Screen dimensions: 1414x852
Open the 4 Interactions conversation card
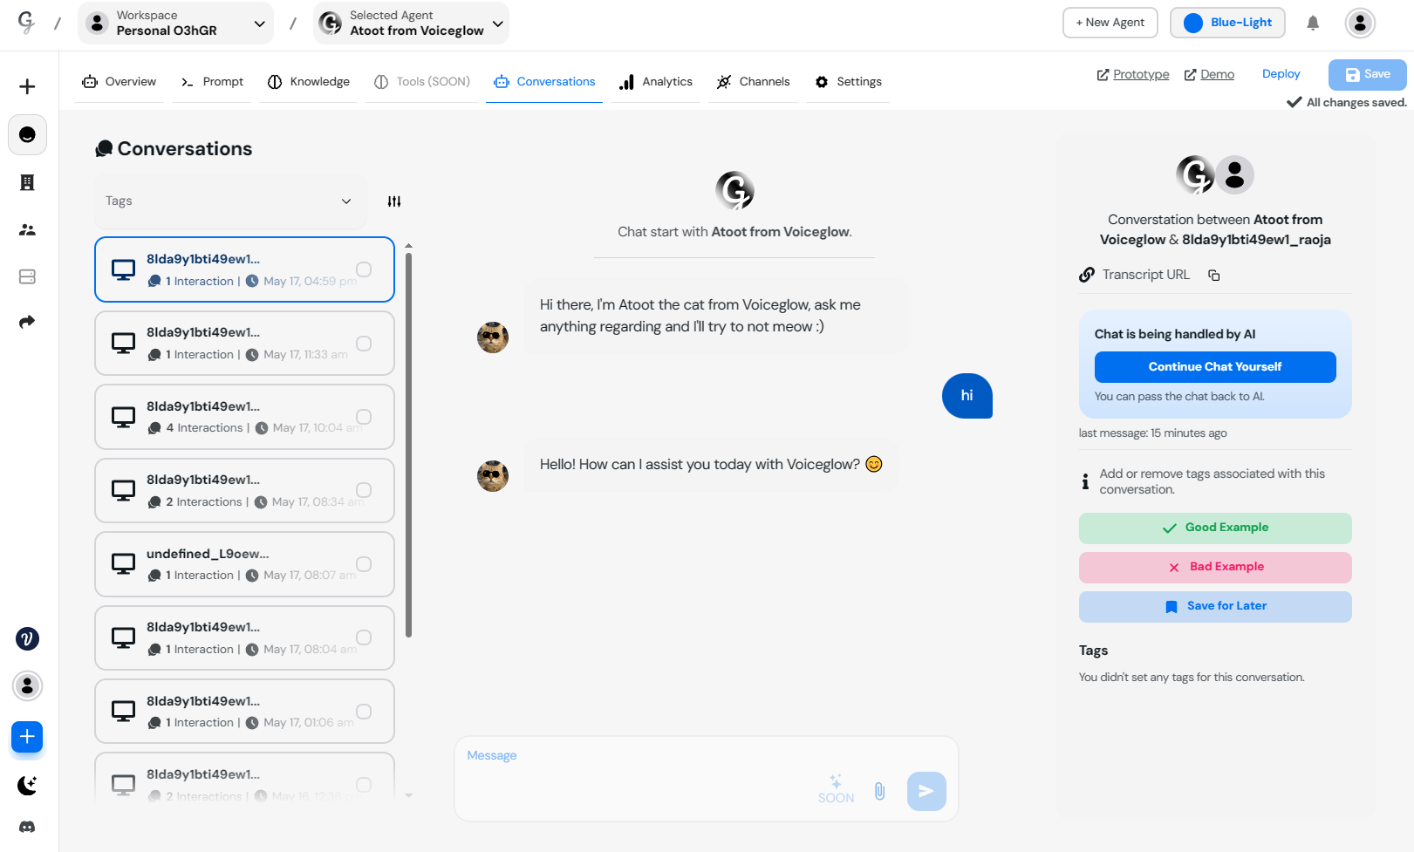click(244, 417)
